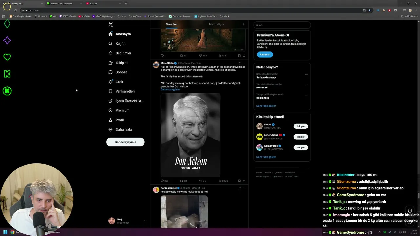Switch to YouTube browser tab
The width and height of the screenshot is (420, 236).
pyautogui.click(x=103, y=3)
